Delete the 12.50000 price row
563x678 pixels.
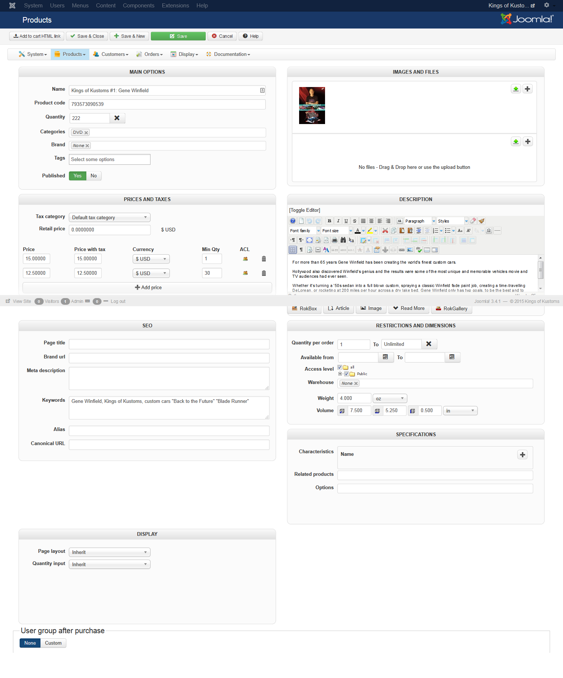click(x=264, y=273)
